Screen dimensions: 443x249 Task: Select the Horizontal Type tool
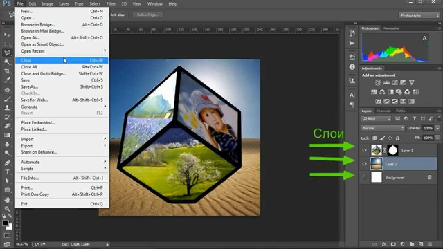(7, 172)
